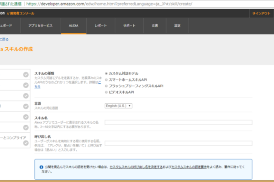Viewport: 274px width, 182px height.
Task: Pick the ビデオスキルAPI skill type
Action: 106,92
